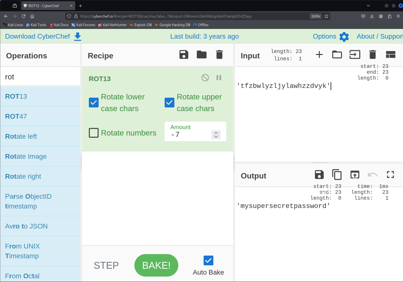Open the browser downloads panel

[372, 16]
